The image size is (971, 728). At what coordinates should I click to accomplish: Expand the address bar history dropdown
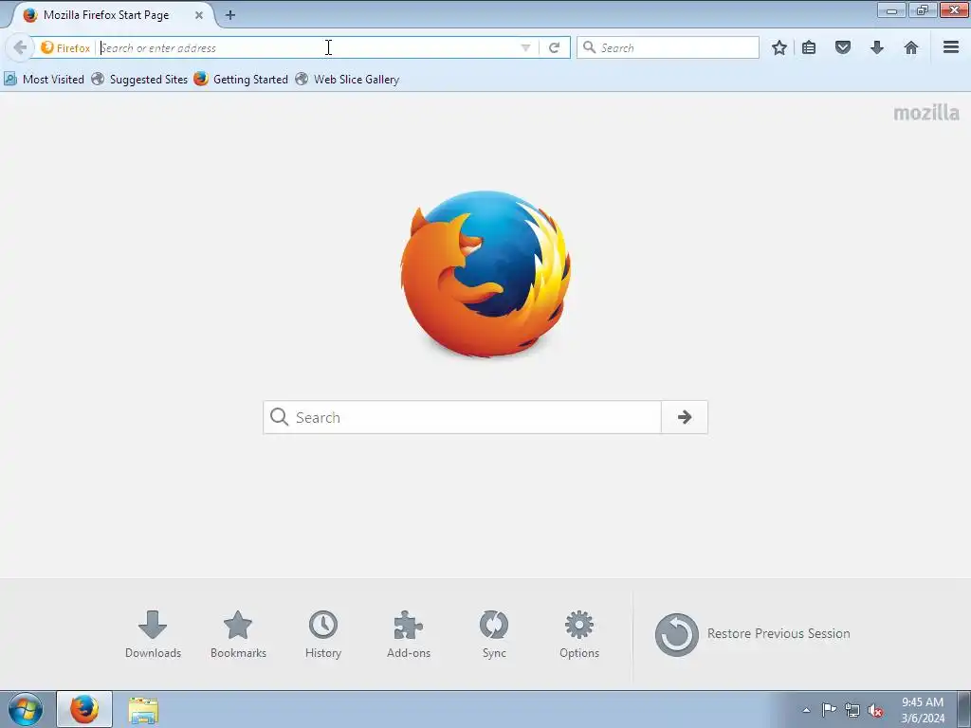(525, 47)
